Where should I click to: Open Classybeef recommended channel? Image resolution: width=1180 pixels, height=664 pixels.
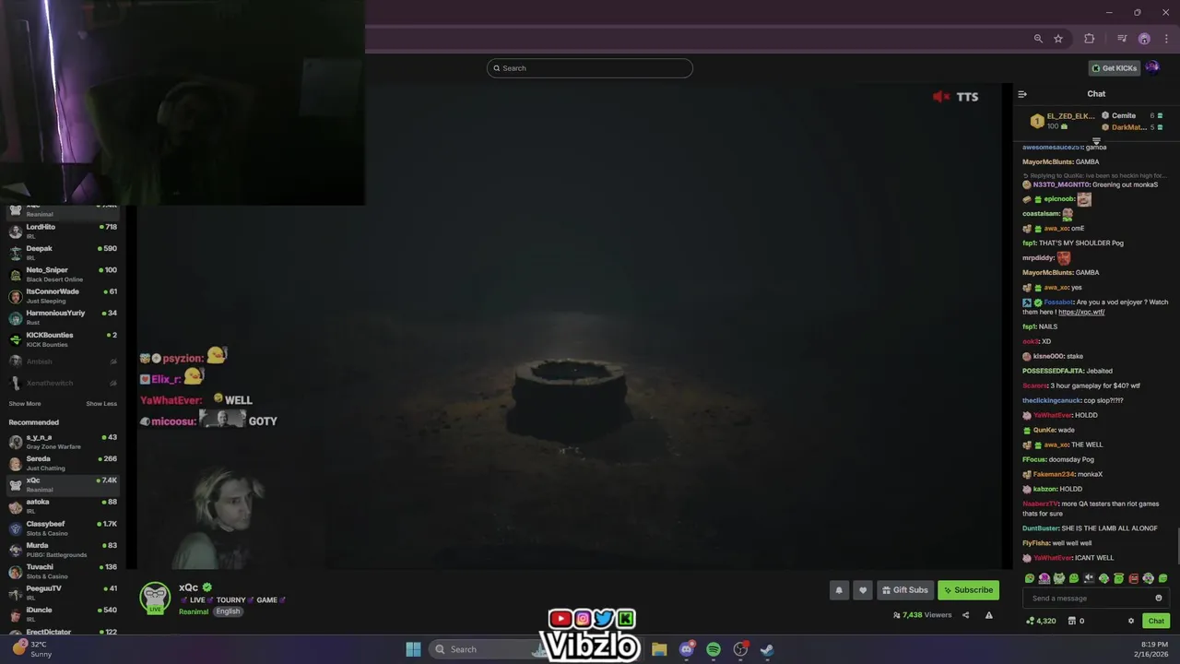(63, 528)
